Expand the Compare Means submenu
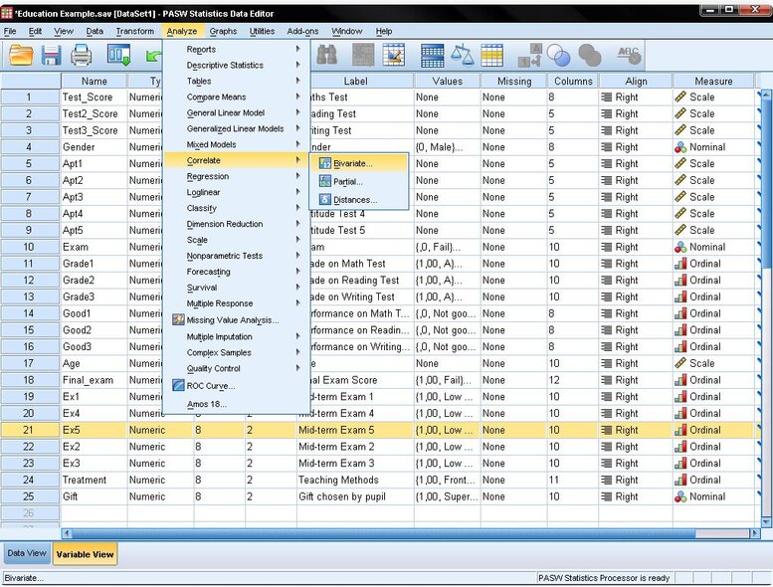Viewport: 773px width, 587px height. 238,98
